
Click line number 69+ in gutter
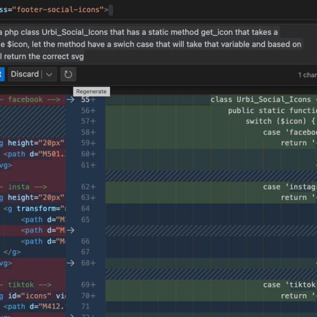tap(88, 285)
